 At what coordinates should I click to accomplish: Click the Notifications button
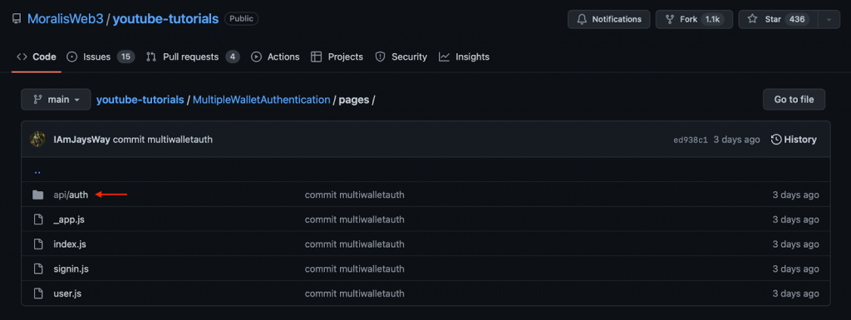608,19
